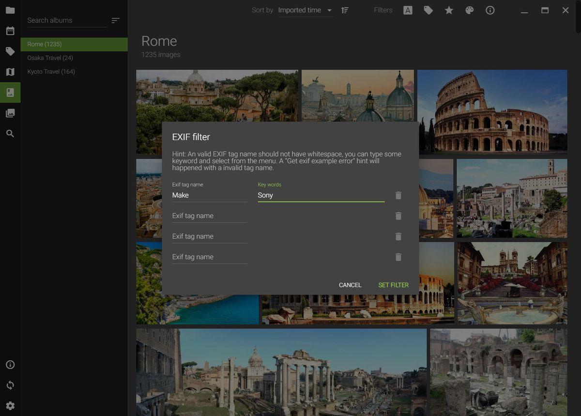Open the church domes skyline thumbnail

pyautogui.click(x=358, y=95)
